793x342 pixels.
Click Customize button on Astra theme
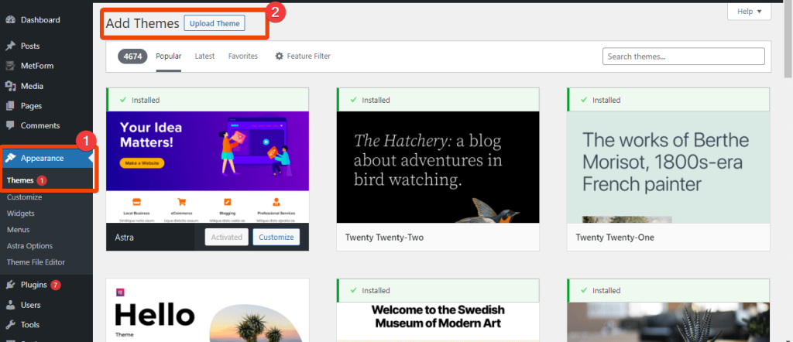276,238
